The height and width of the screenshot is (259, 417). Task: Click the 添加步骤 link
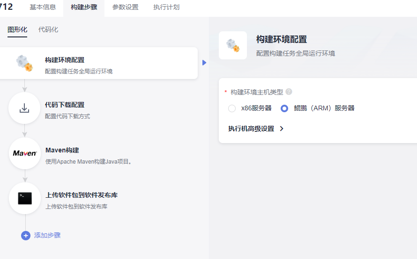click(47, 235)
